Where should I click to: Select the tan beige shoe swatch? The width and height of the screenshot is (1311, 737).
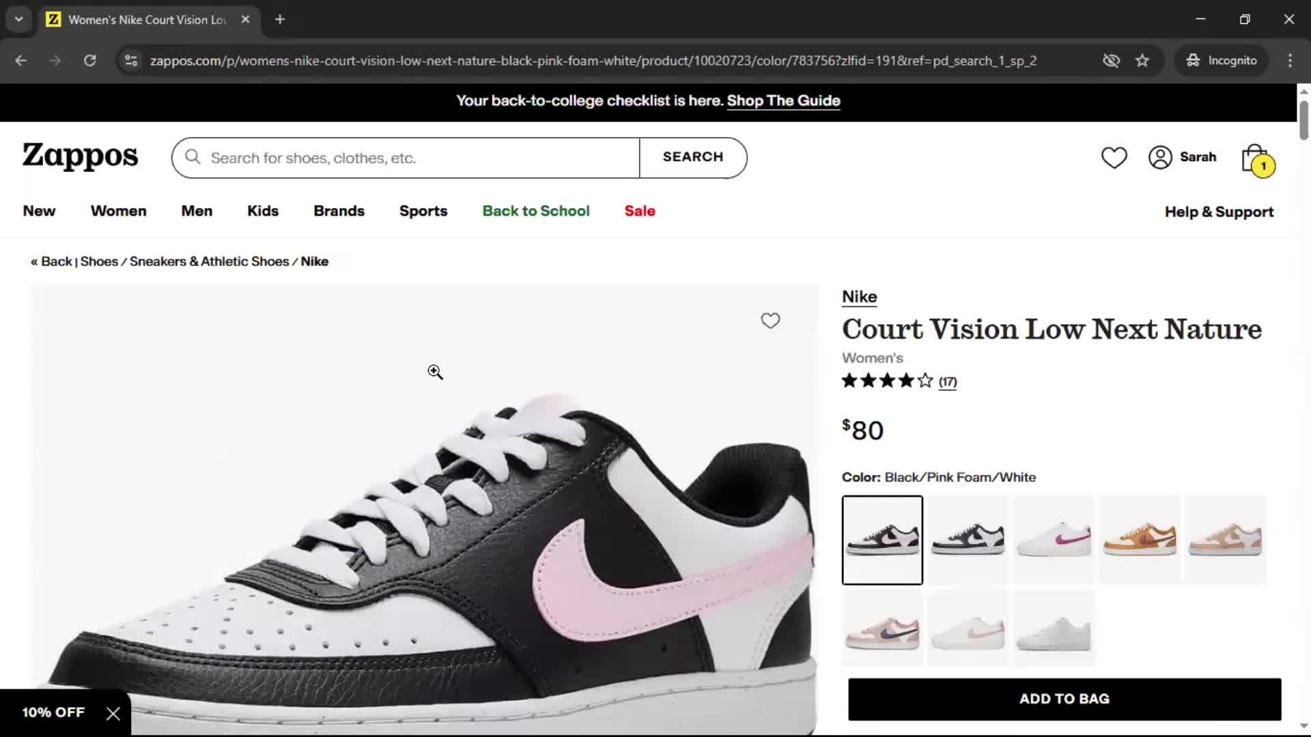[1225, 540]
